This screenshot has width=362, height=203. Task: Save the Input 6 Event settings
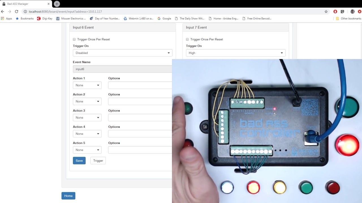click(79, 161)
